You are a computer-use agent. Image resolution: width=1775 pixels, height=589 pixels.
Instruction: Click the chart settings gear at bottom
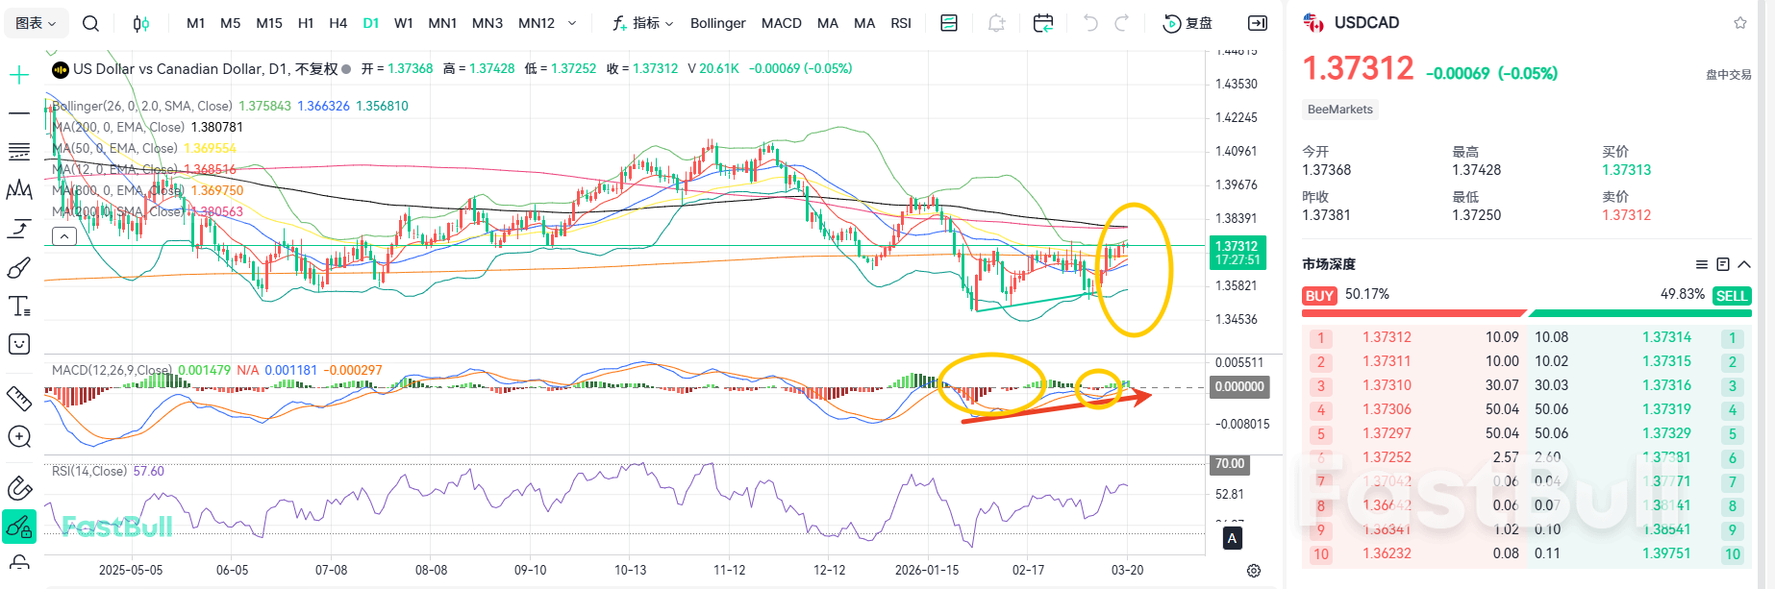pos(1254,571)
